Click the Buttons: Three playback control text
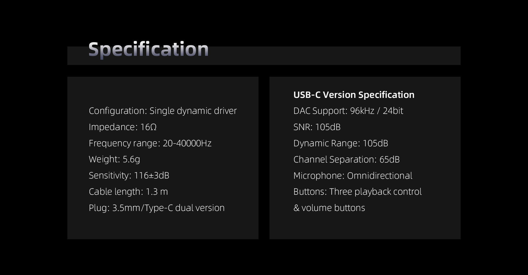The height and width of the screenshot is (275, 528). 358,192
